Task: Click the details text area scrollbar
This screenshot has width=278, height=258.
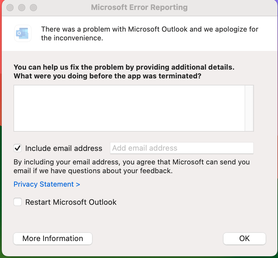Action: pyautogui.click(x=249, y=108)
